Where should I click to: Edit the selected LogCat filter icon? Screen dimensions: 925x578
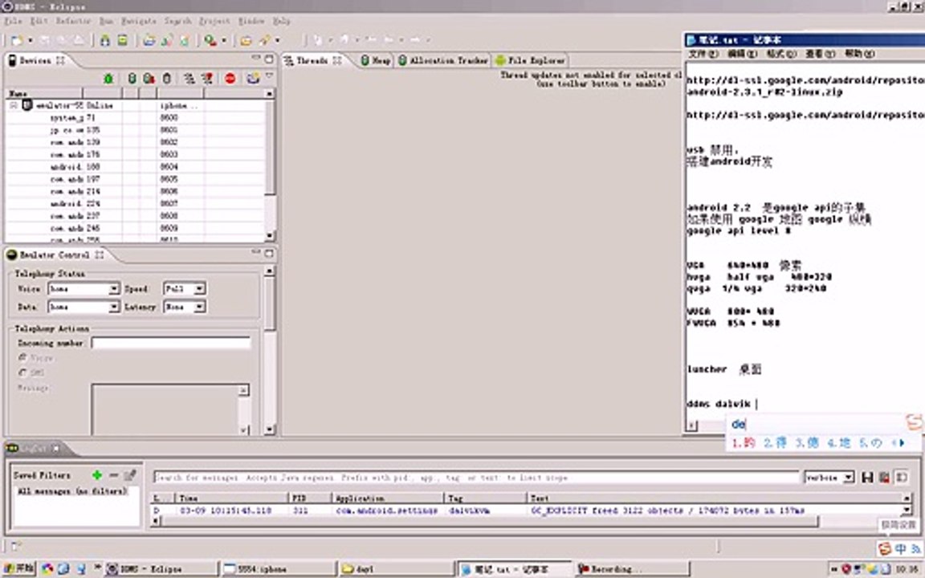point(130,474)
